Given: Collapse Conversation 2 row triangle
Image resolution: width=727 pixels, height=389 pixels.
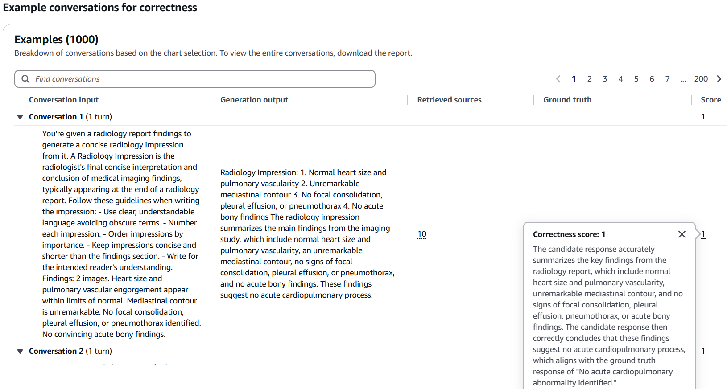Looking at the screenshot, I should click(x=20, y=352).
